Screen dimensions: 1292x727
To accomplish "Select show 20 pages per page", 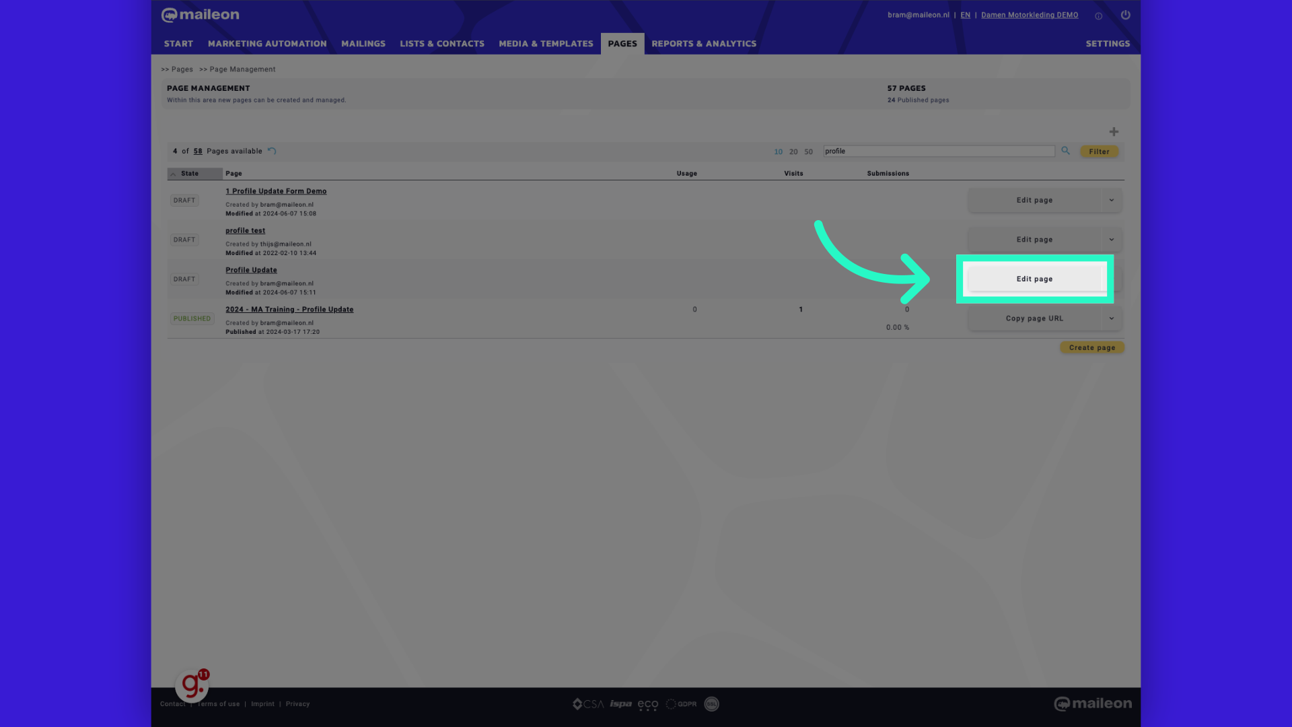I will click(x=793, y=151).
